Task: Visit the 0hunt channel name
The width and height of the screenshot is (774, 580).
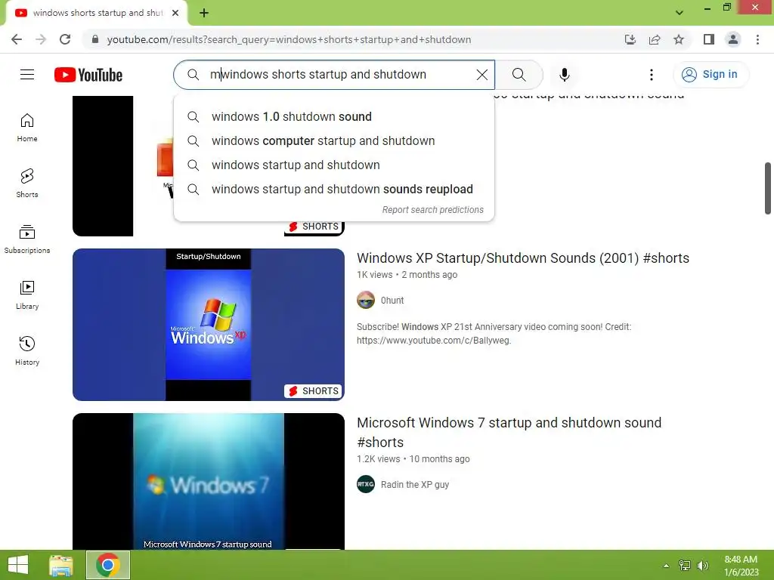Action: [392, 301]
